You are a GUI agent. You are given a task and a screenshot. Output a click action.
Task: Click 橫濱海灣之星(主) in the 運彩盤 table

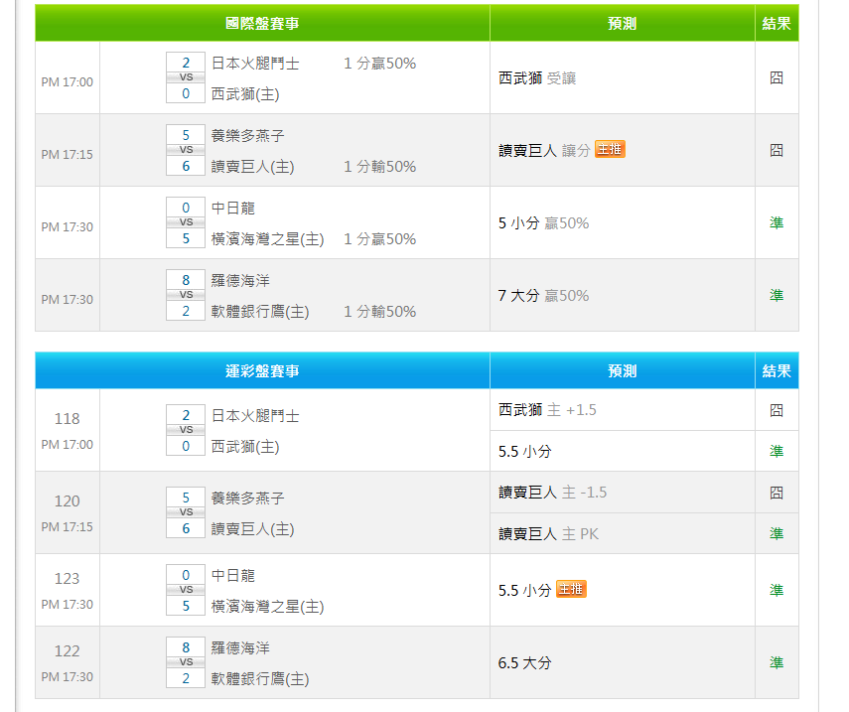[267, 607]
